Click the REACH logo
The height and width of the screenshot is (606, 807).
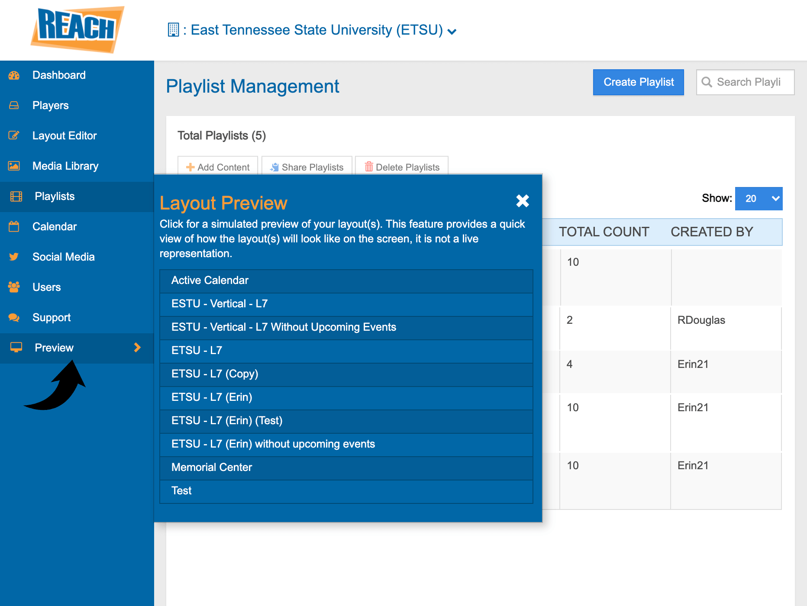coord(77,29)
